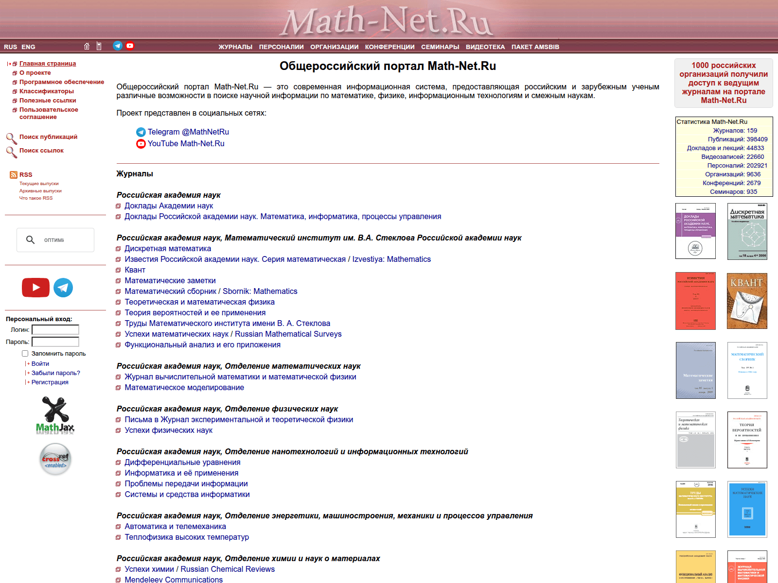This screenshot has height=583, width=778.
Task: Open Доклады Академии наук journal link
Action: click(x=169, y=206)
